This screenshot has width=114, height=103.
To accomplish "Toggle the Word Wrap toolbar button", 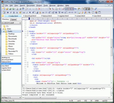I will click(x=66, y=9).
